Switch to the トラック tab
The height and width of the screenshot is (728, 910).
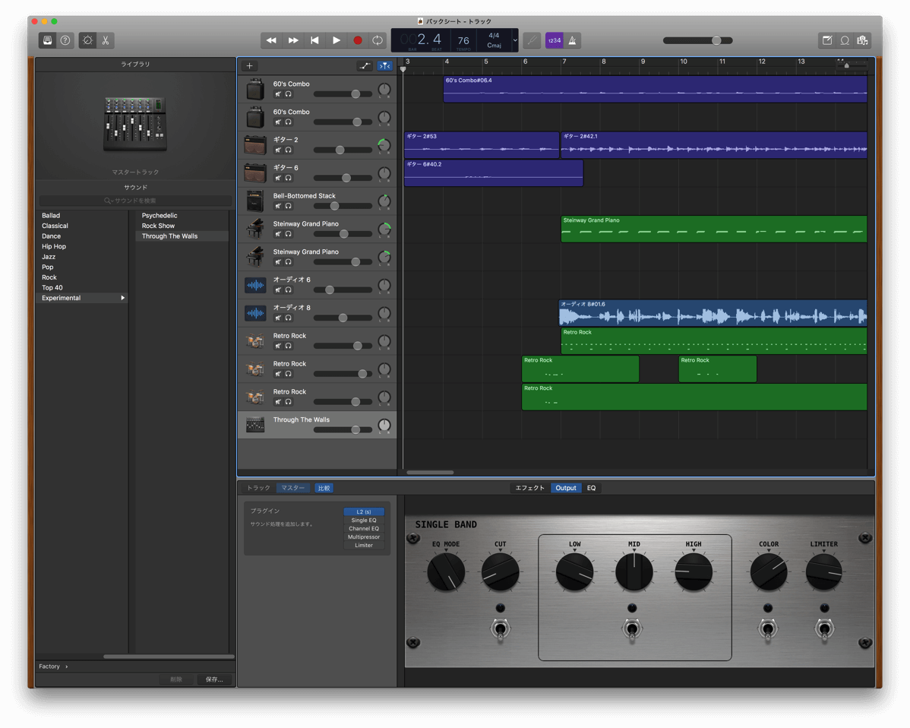point(258,488)
